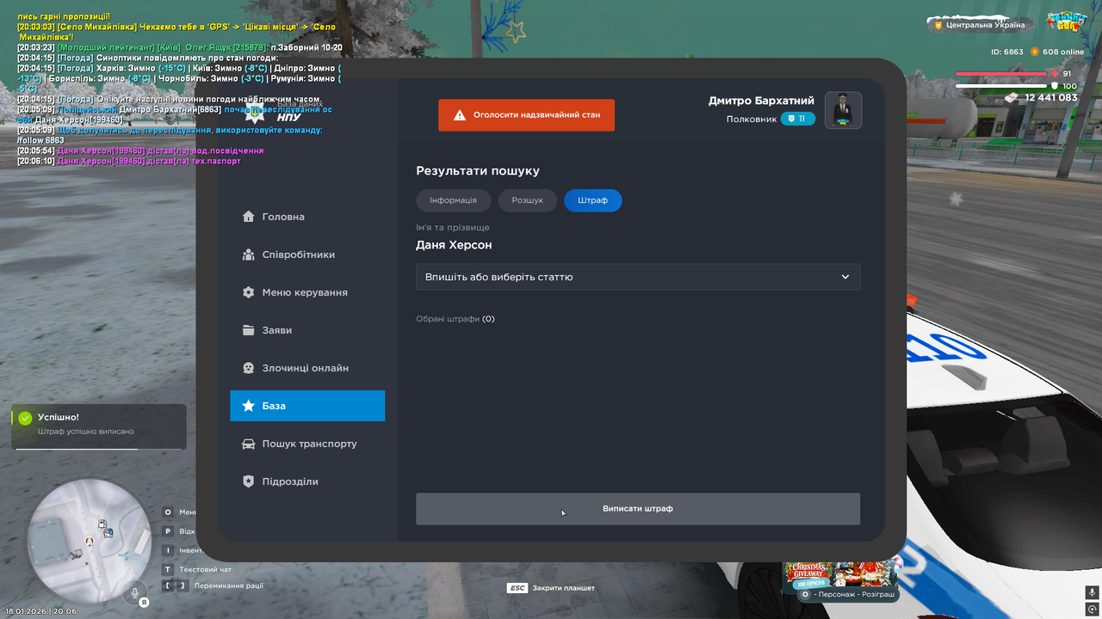
Task: Click the microphone icon by the minimap
Action: click(133, 592)
